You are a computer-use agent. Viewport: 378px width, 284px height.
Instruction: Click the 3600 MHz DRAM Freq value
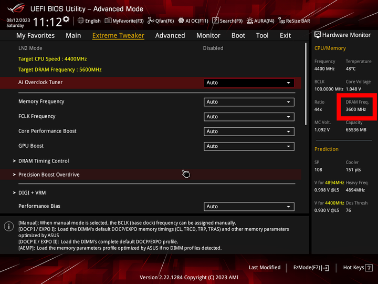[356, 109]
